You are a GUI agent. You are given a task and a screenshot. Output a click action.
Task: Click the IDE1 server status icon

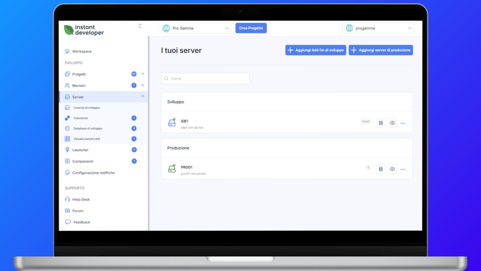point(172,123)
